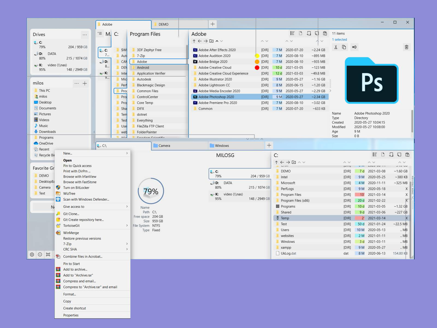Click the Delete trash icon in preview pane
The height and width of the screenshot is (328, 437).
(x=406, y=47)
